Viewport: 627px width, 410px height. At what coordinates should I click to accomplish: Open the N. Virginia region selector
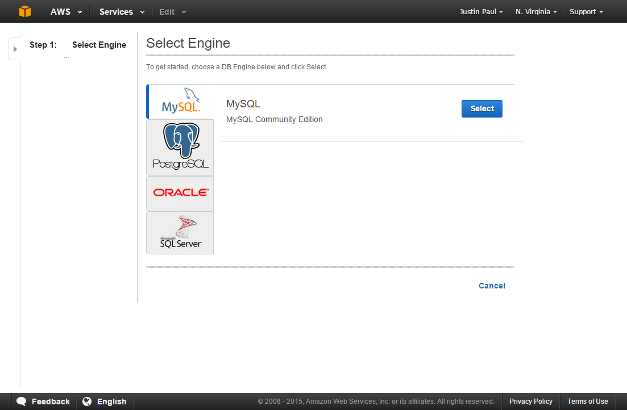click(x=536, y=11)
